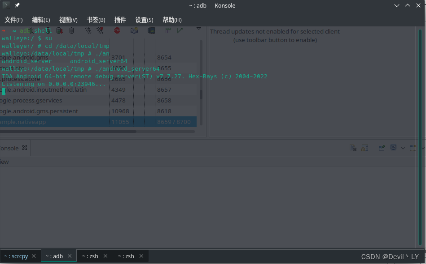Select the ample.nativeapp process row
This screenshot has height=264, width=426.
98,122
